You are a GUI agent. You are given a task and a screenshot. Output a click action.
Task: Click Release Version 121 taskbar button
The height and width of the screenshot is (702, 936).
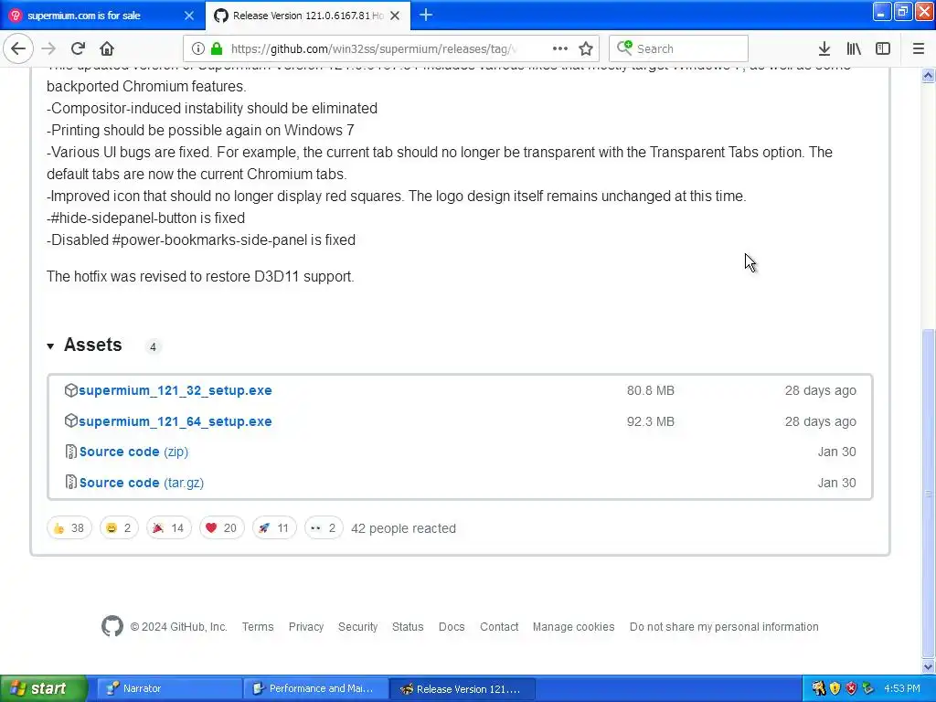coord(463,689)
